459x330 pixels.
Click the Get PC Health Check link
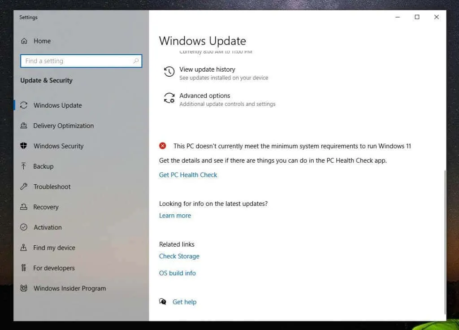coord(188,175)
